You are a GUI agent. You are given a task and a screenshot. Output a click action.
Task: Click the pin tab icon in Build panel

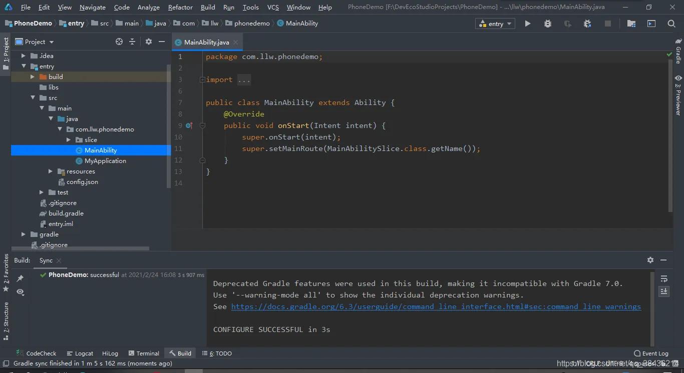(20, 278)
